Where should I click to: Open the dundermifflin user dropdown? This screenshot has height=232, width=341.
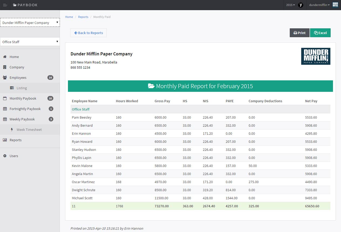click(319, 5)
